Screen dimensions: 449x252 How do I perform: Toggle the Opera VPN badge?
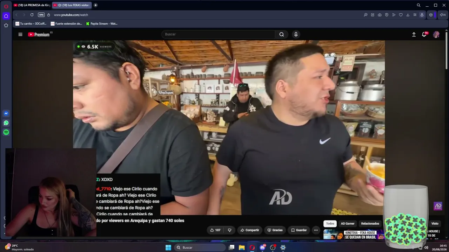[x=41, y=15]
